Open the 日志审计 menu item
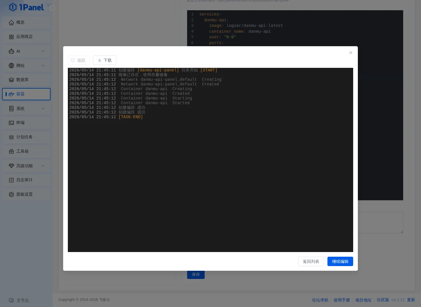The width and height of the screenshot is (421, 307). pyautogui.click(x=26, y=180)
